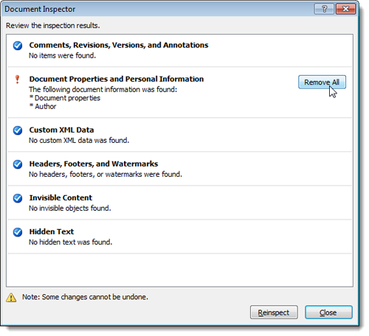Screen dimensions: 369x336
Task: Click the Invisible Content heading text
Action: pos(61,197)
